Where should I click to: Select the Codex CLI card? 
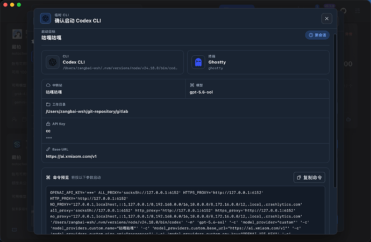click(112, 62)
